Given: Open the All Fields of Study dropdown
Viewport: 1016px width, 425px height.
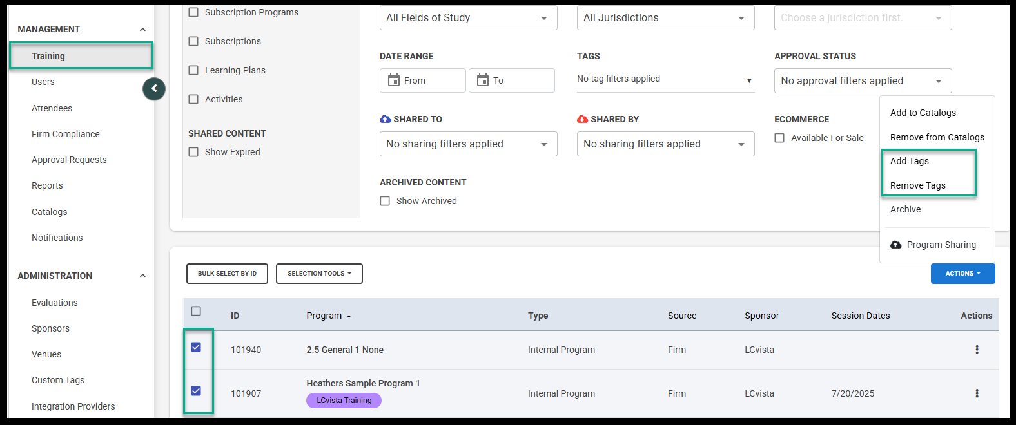Looking at the screenshot, I should [468, 18].
